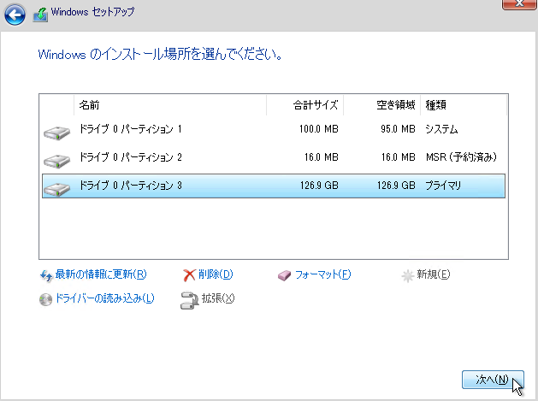This screenshot has width=538, height=401.
Task: Click the Windows Setup icon in title bar
Action: point(40,15)
